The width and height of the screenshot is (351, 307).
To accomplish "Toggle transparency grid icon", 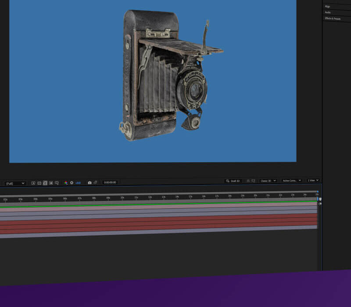I will [x=39, y=183].
